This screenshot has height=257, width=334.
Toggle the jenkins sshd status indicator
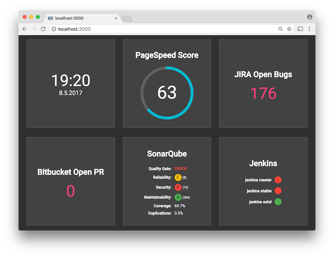click(278, 202)
